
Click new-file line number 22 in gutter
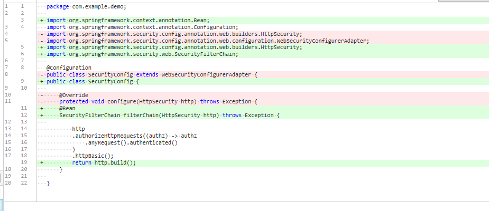tap(24, 183)
